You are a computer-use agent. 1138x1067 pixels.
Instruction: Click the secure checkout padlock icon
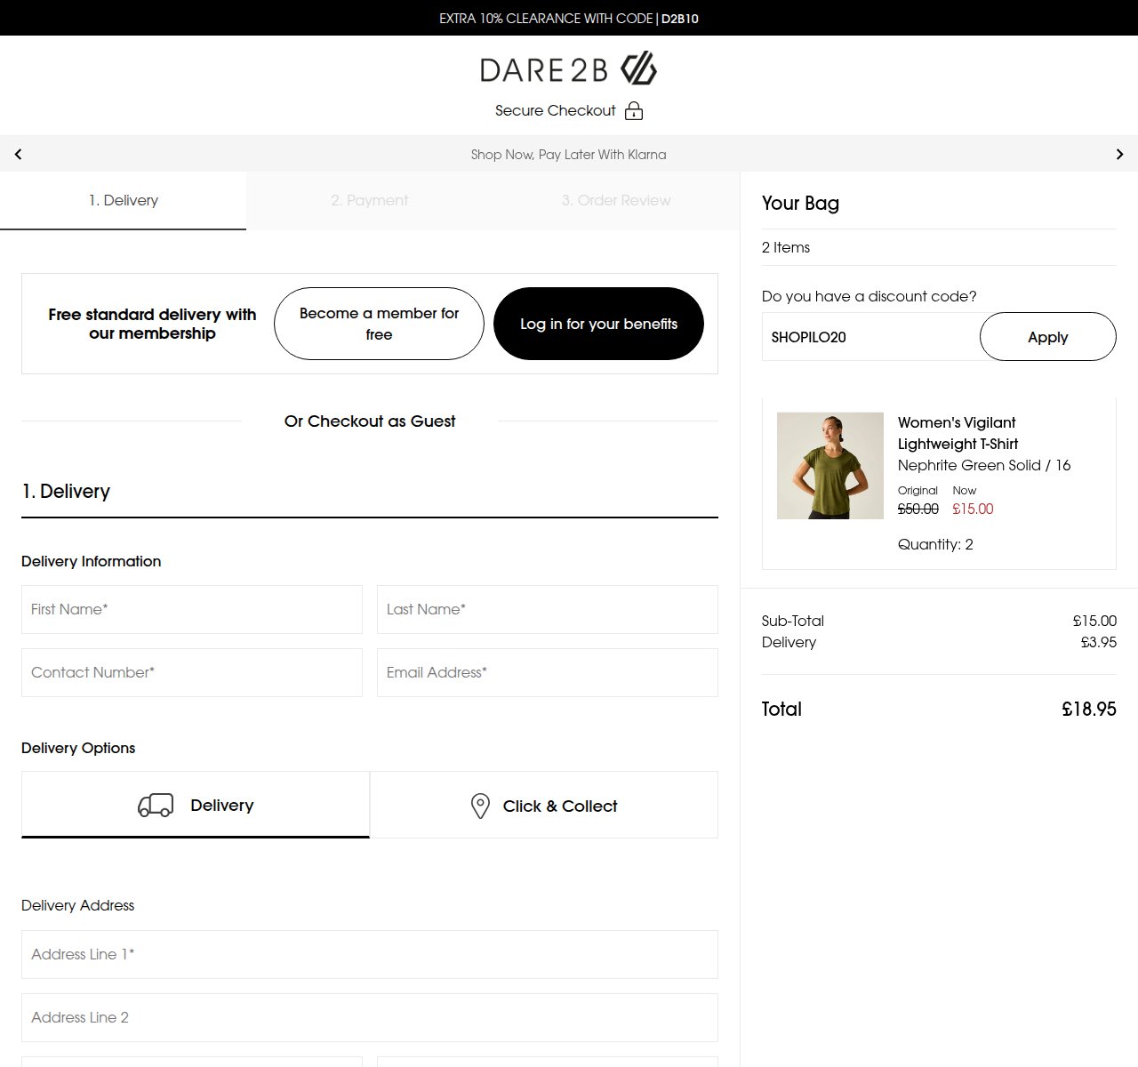click(634, 110)
